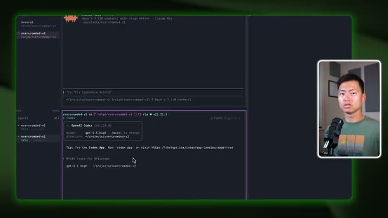
Task: Click the 'all' filter beside agents heading
Action: [x=56, y=118]
